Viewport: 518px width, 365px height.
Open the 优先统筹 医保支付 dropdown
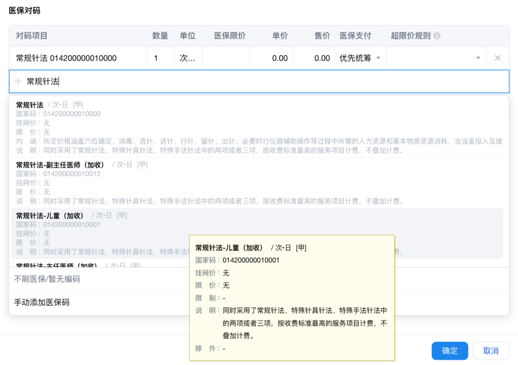(360, 58)
